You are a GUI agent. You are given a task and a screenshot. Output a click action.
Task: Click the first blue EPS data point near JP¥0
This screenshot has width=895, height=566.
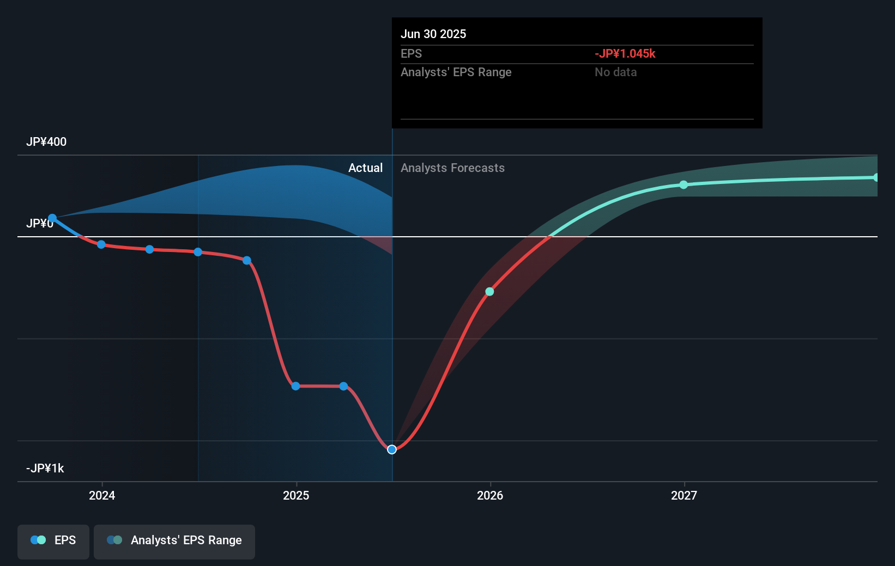[x=52, y=218]
